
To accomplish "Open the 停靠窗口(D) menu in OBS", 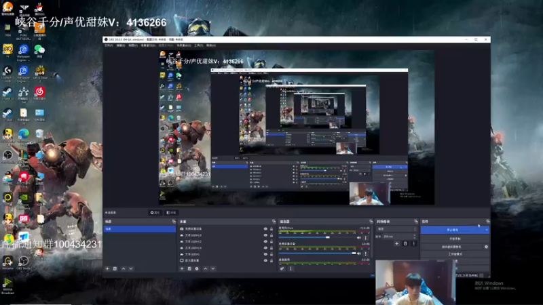I will (148, 45).
